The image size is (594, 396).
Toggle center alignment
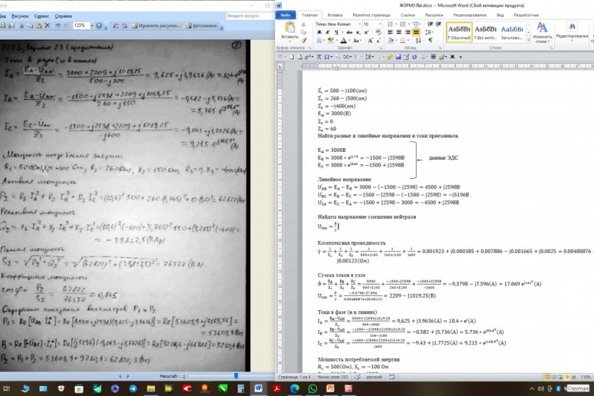[x=399, y=32]
